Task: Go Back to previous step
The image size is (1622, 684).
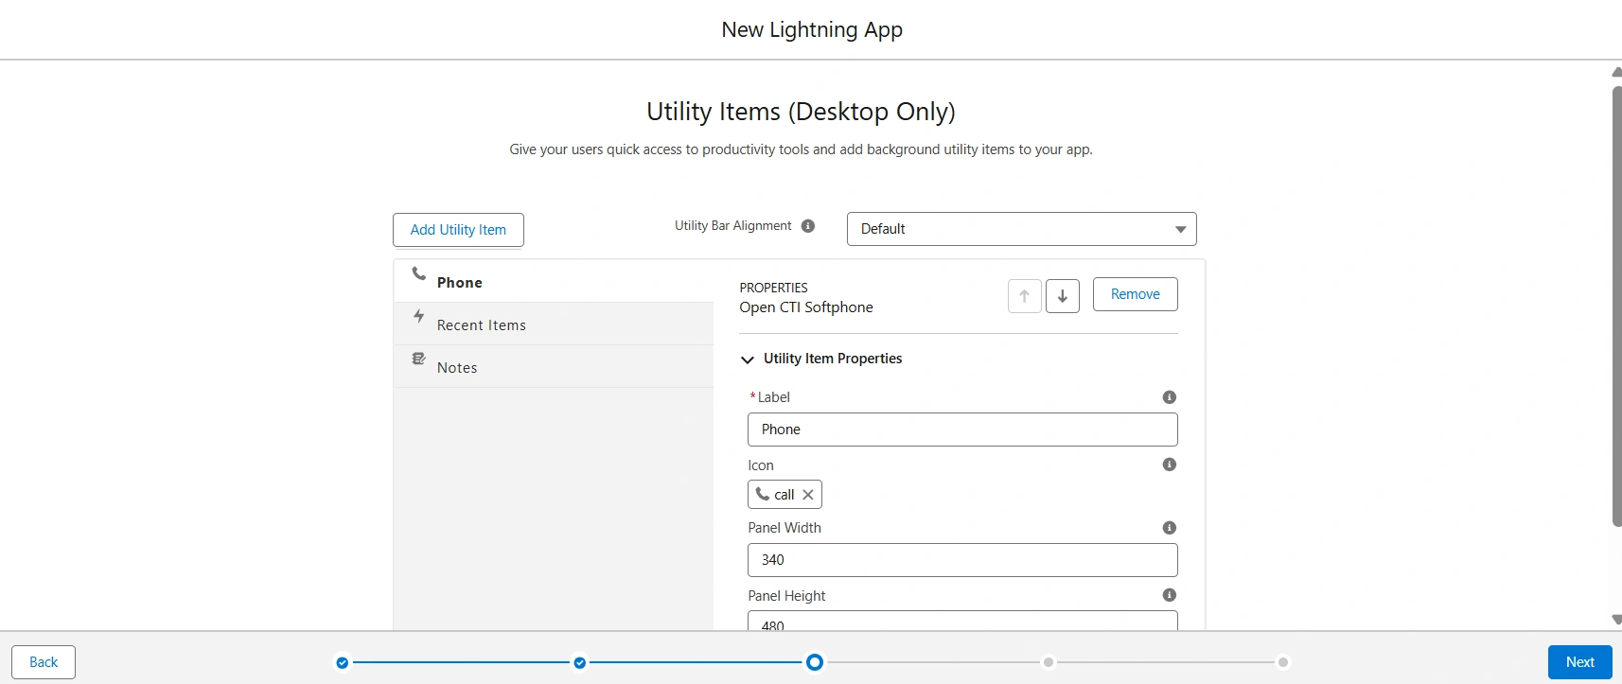Action: (44, 662)
